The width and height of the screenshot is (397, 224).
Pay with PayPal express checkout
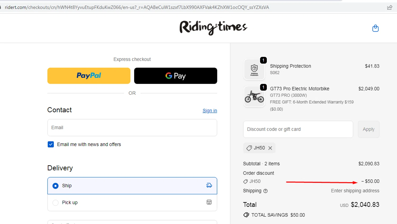[x=89, y=76]
